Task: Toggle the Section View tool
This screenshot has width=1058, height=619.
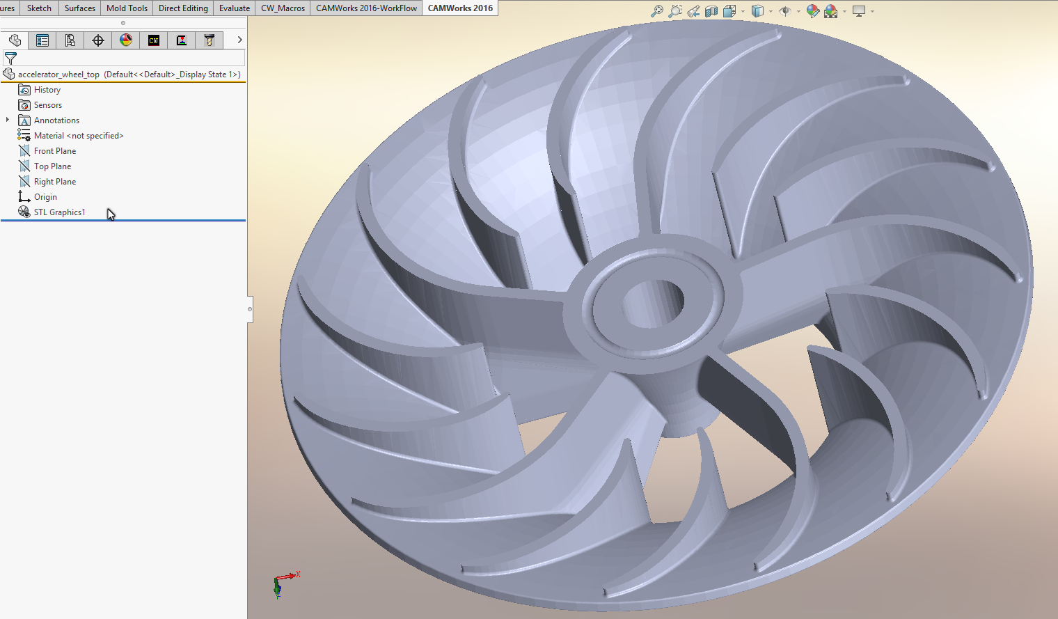Action: click(x=711, y=11)
